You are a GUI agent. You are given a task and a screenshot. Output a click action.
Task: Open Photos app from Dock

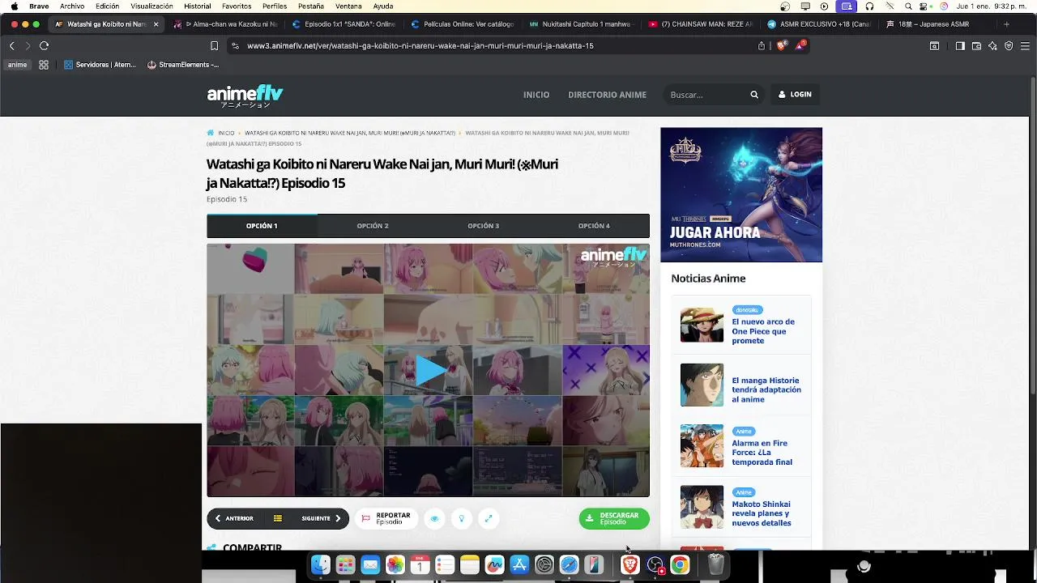coord(395,565)
